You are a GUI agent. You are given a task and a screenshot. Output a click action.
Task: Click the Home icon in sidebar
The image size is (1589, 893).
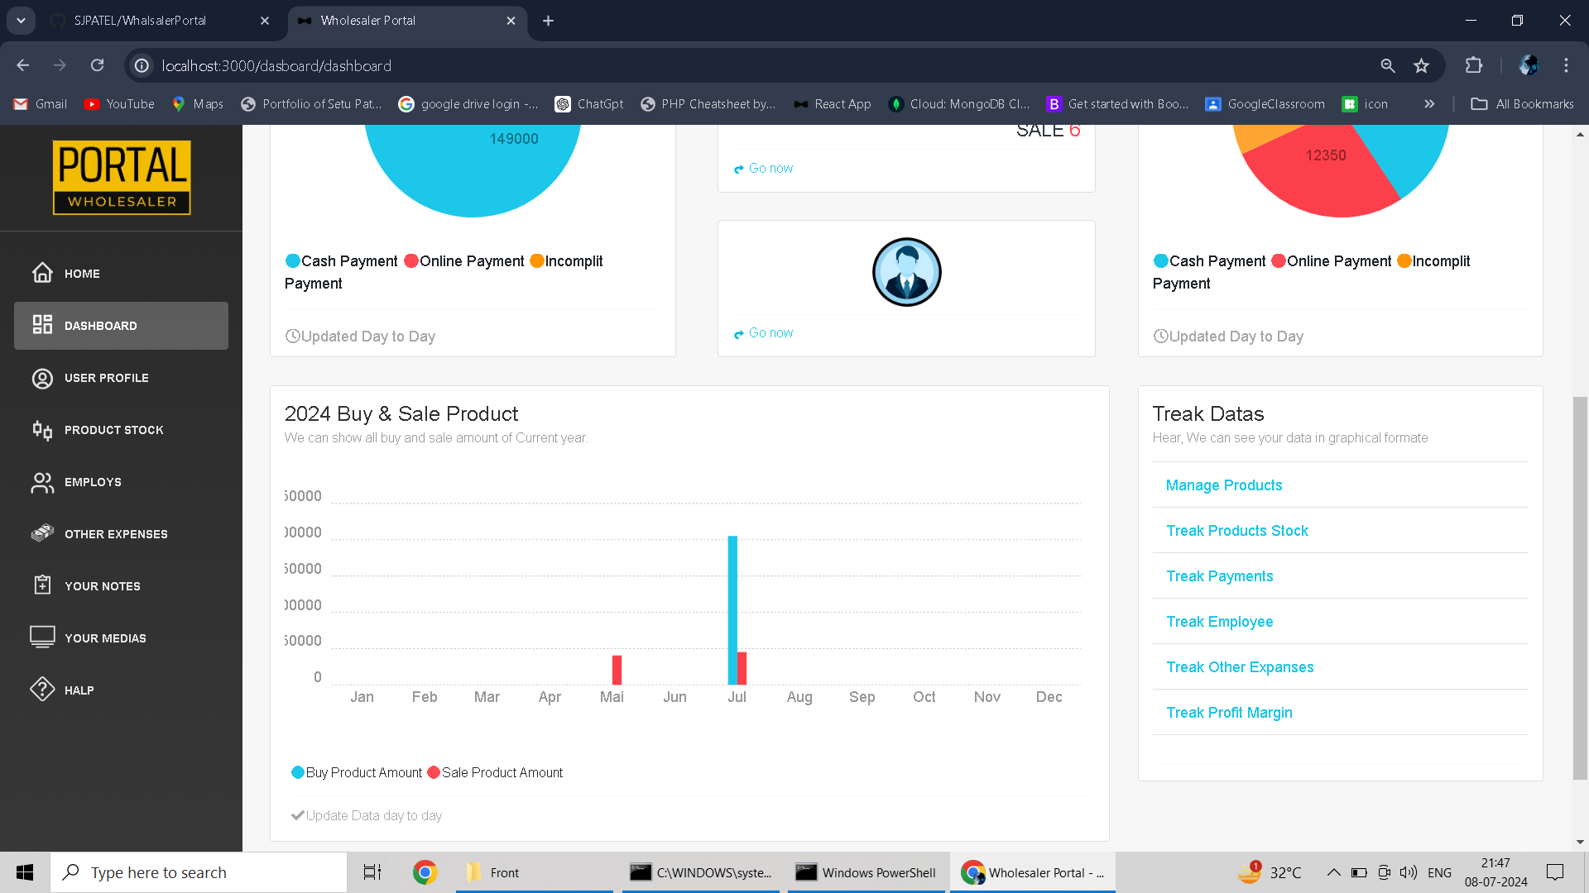[42, 273]
